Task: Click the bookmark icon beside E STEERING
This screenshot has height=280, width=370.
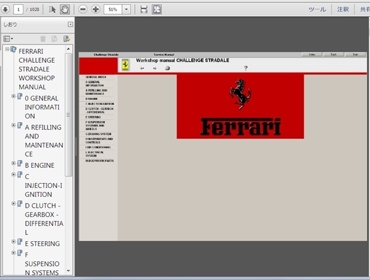Action: (x=20, y=242)
